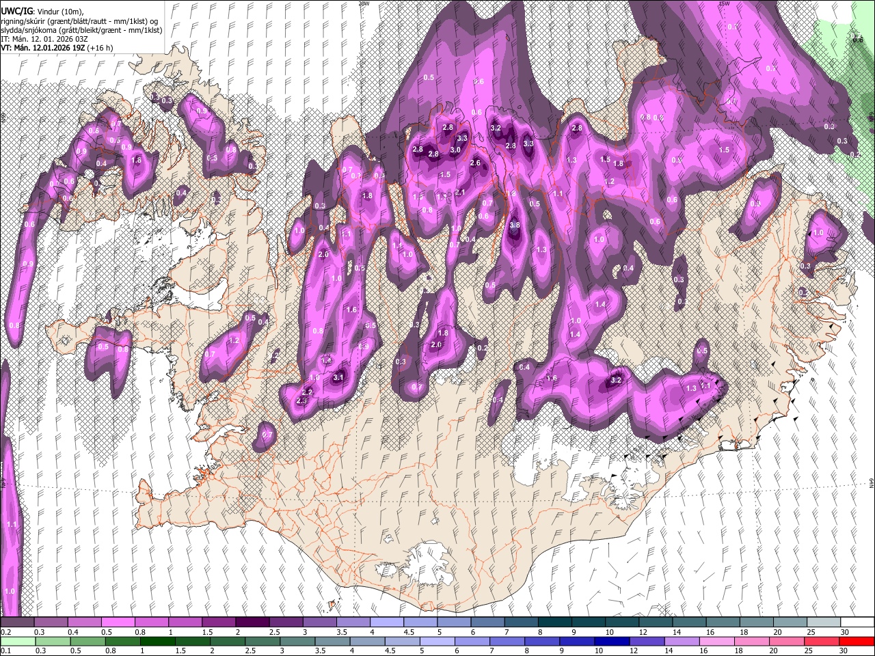Viewport: 875px width, 656px height.
Task: Pick the pale green legend swatch labeled 0.1
Action: (18, 642)
